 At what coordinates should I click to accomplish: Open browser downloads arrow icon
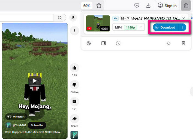pos(148,5)
